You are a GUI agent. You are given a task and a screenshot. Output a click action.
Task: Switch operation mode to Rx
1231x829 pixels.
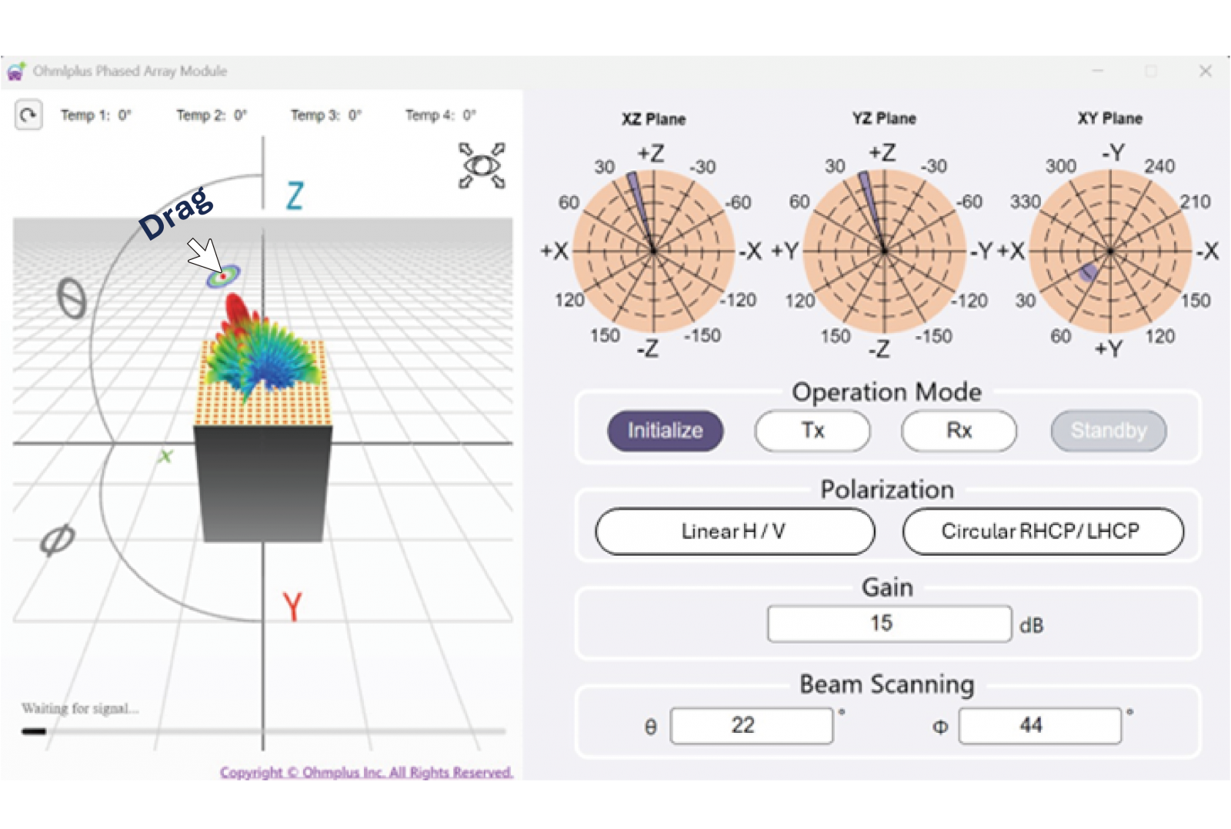click(959, 431)
